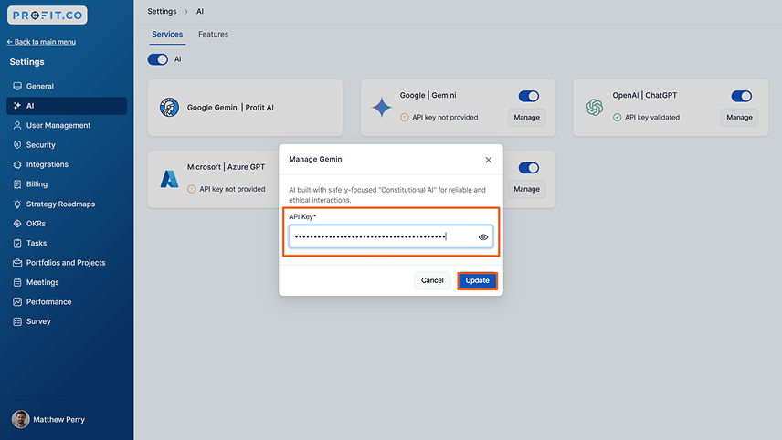This screenshot has height=440, width=782.
Task: Click Cancel button in dialog
Action: pyautogui.click(x=432, y=280)
